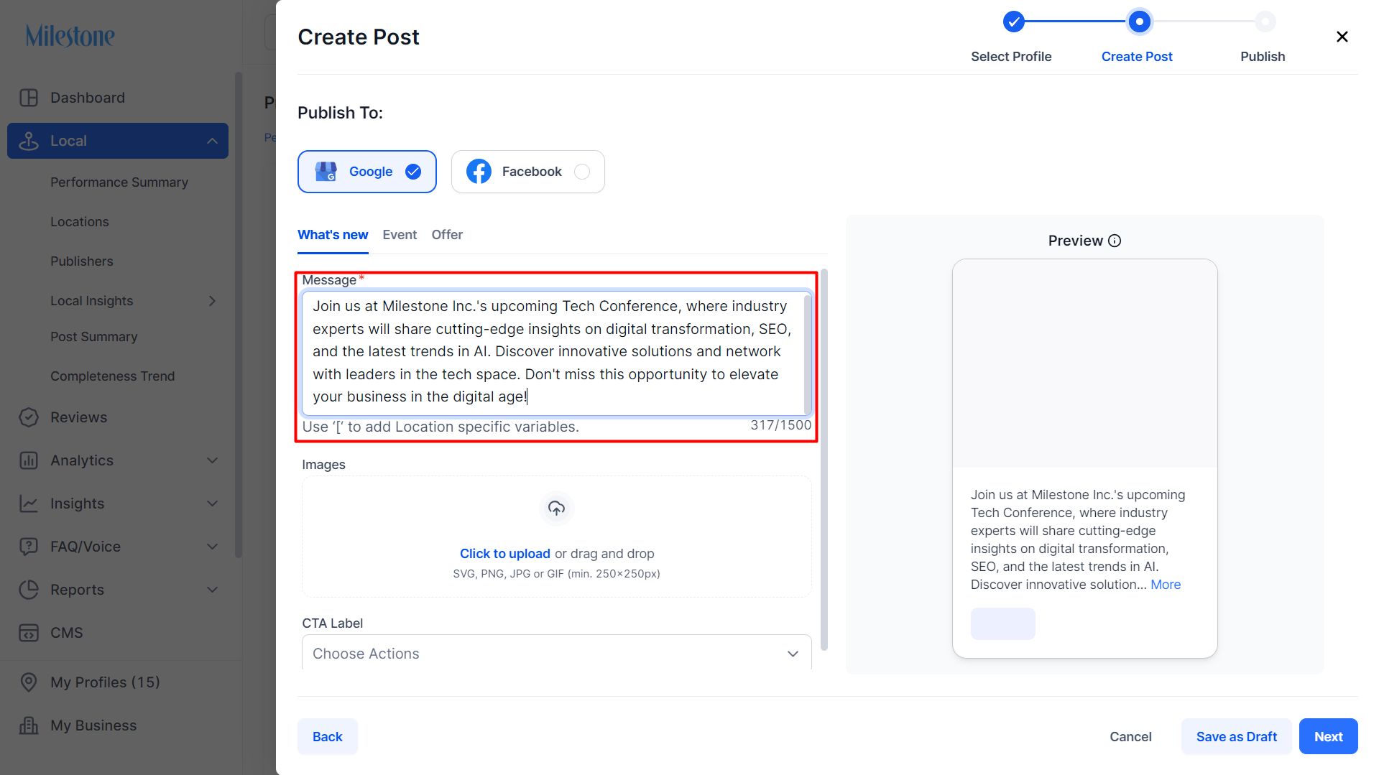Click the Publish step indicator circle
This screenshot has width=1379, height=775.
click(x=1265, y=22)
